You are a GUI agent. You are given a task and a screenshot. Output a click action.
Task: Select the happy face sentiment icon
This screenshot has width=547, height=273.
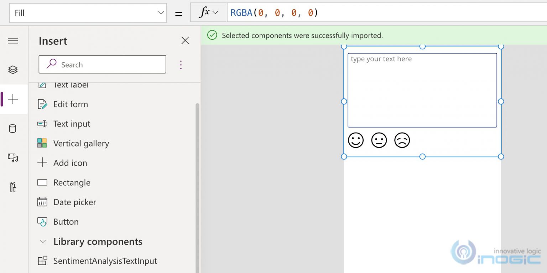pyautogui.click(x=355, y=140)
